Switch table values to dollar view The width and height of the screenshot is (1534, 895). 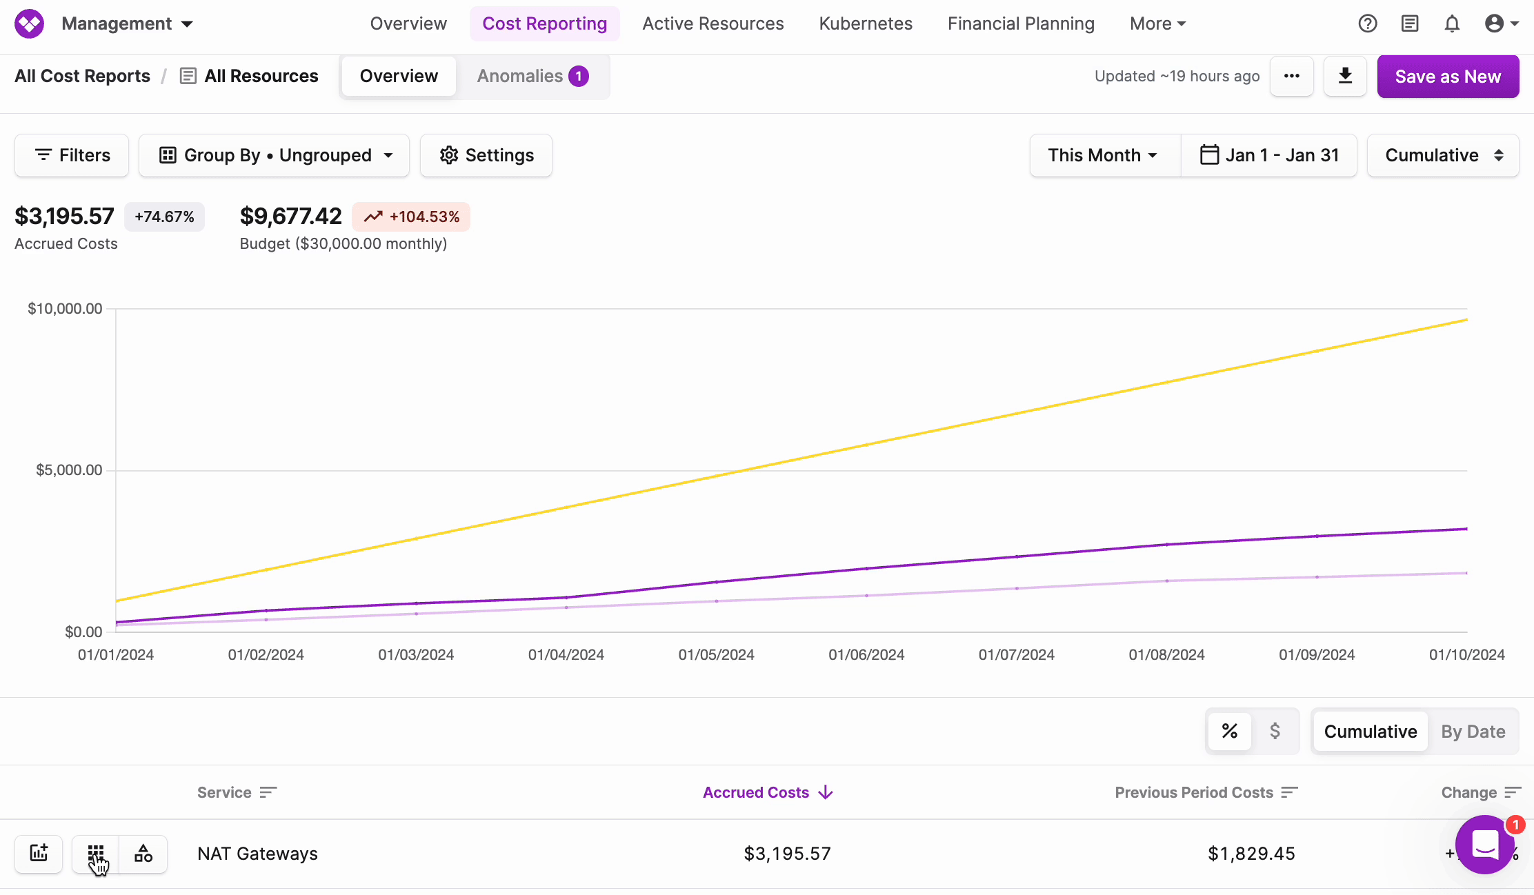tap(1275, 731)
